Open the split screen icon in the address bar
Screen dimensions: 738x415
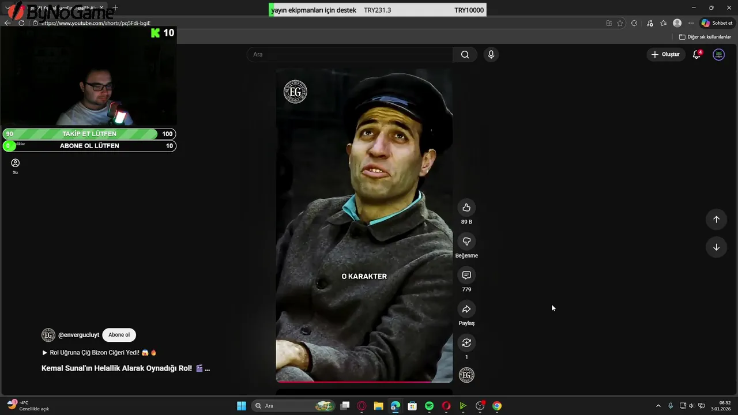(609, 23)
